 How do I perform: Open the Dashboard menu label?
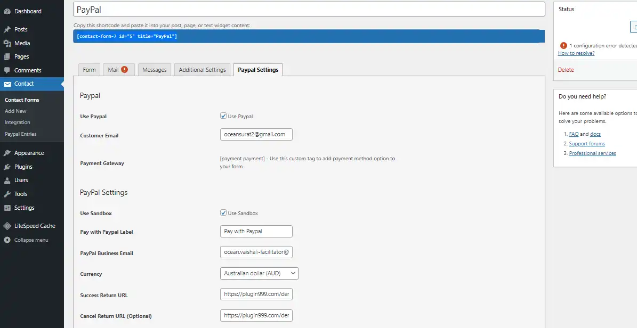pyautogui.click(x=28, y=11)
